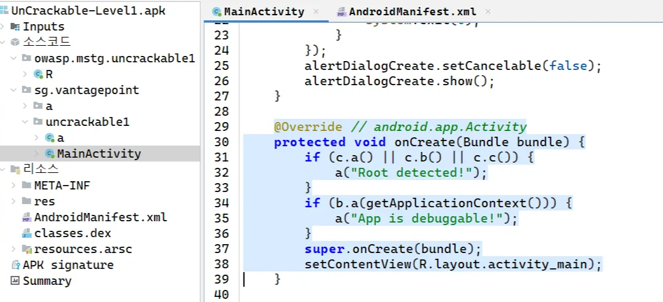The image size is (663, 302).
Task: Click the 소스코드 package icon
Action: pos(15,42)
